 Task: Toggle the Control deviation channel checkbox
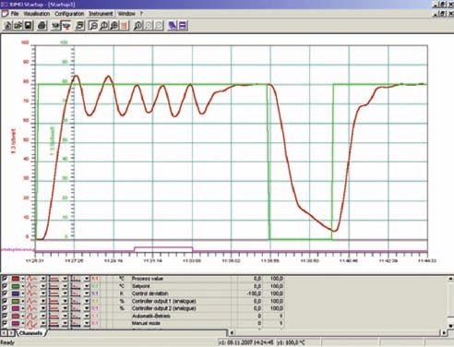point(5,293)
